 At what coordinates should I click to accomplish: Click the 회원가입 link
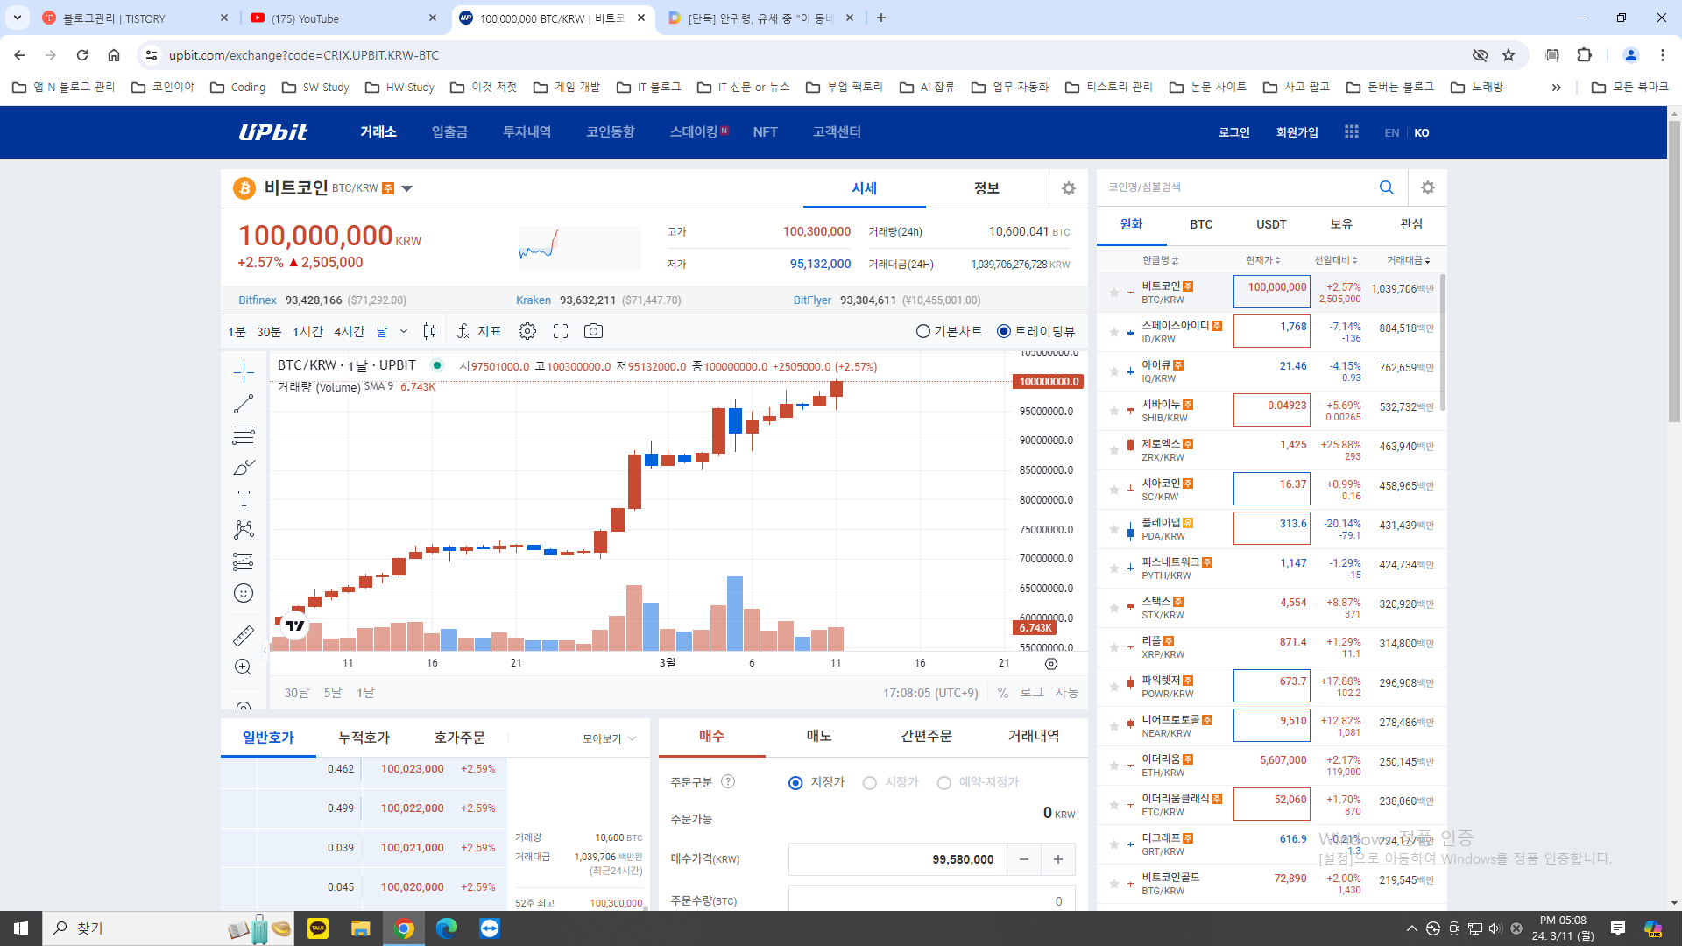click(1297, 132)
